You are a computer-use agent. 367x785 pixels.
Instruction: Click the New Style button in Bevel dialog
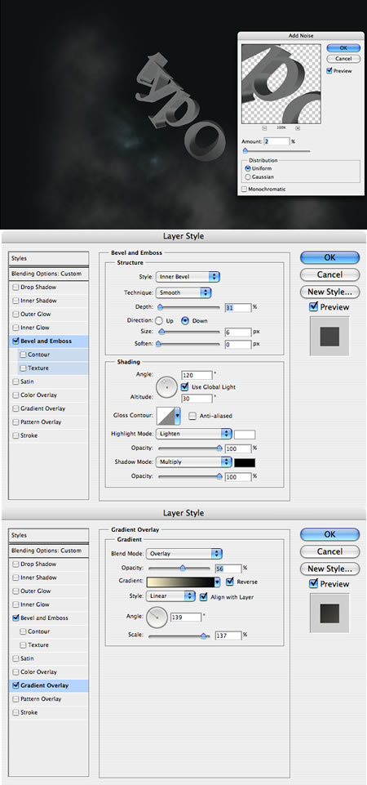329,292
